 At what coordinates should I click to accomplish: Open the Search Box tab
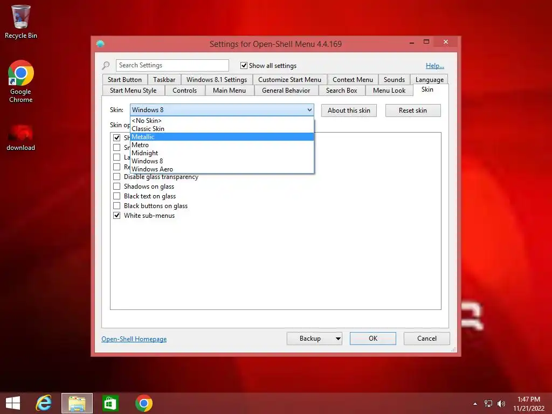341,91
